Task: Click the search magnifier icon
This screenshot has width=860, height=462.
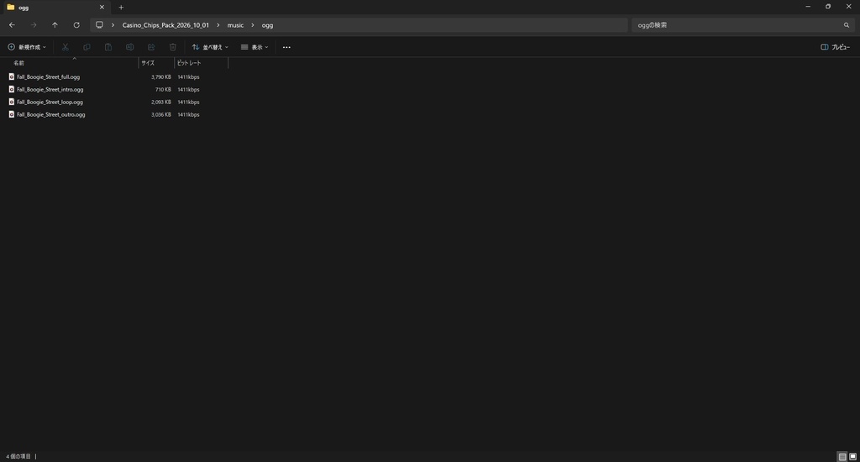Action: [x=847, y=25]
